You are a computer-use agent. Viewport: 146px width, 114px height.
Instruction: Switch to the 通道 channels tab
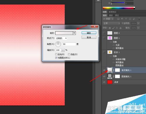[111, 15]
